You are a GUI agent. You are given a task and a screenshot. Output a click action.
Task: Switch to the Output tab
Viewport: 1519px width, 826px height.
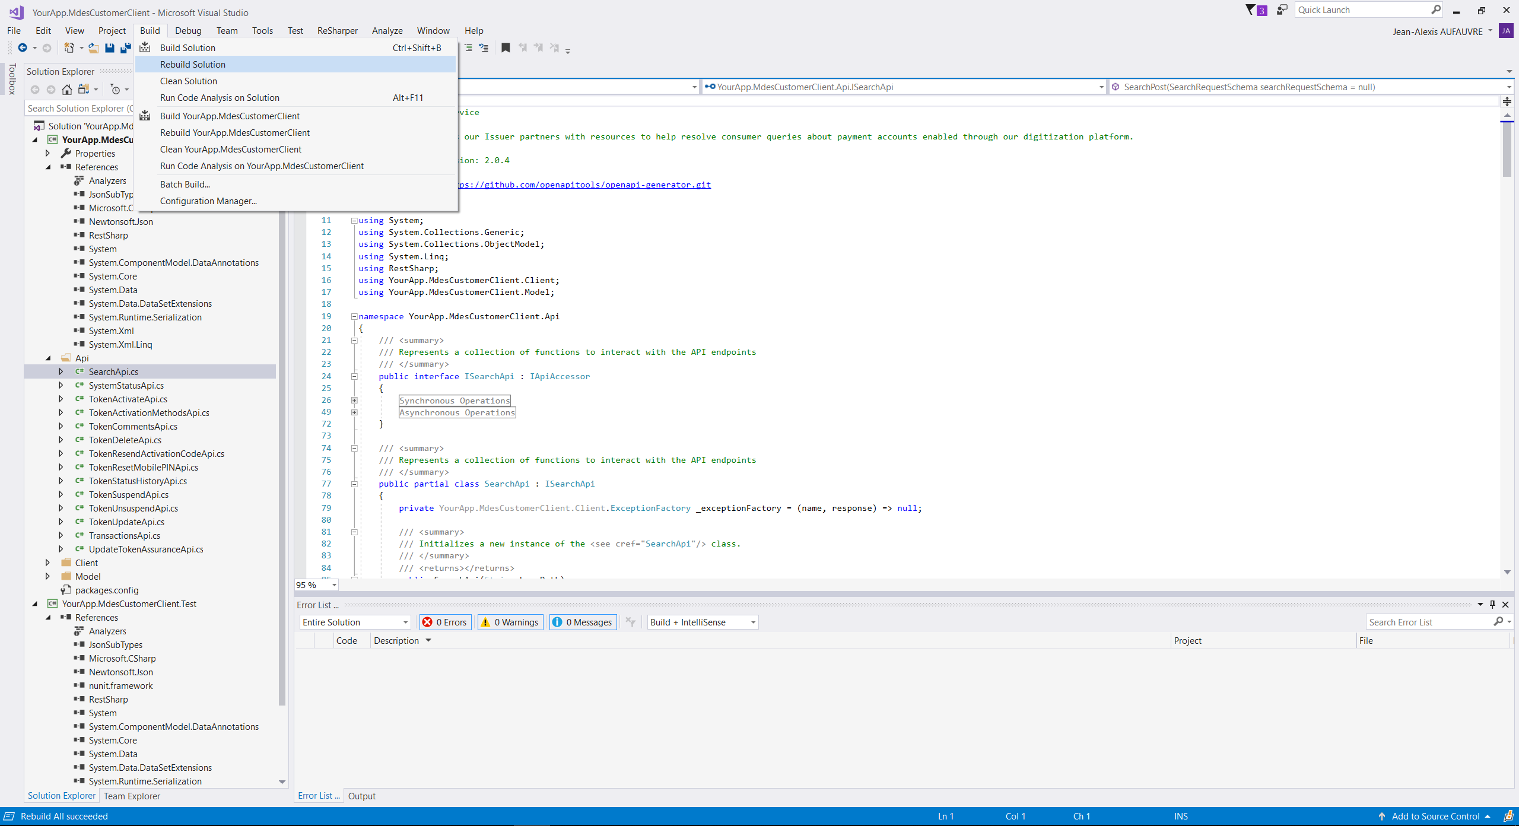coord(361,796)
